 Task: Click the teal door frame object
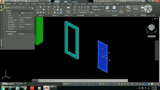tap(71, 40)
